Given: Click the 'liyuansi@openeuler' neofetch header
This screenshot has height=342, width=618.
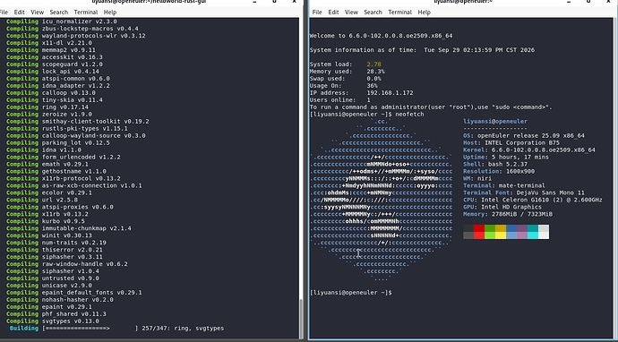Looking at the screenshot, I should click(x=495, y=122).
